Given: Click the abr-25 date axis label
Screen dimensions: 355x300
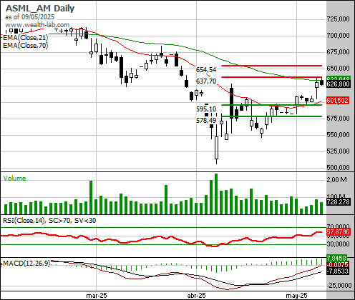Looking at the screenshot, I should click(196, 296).
